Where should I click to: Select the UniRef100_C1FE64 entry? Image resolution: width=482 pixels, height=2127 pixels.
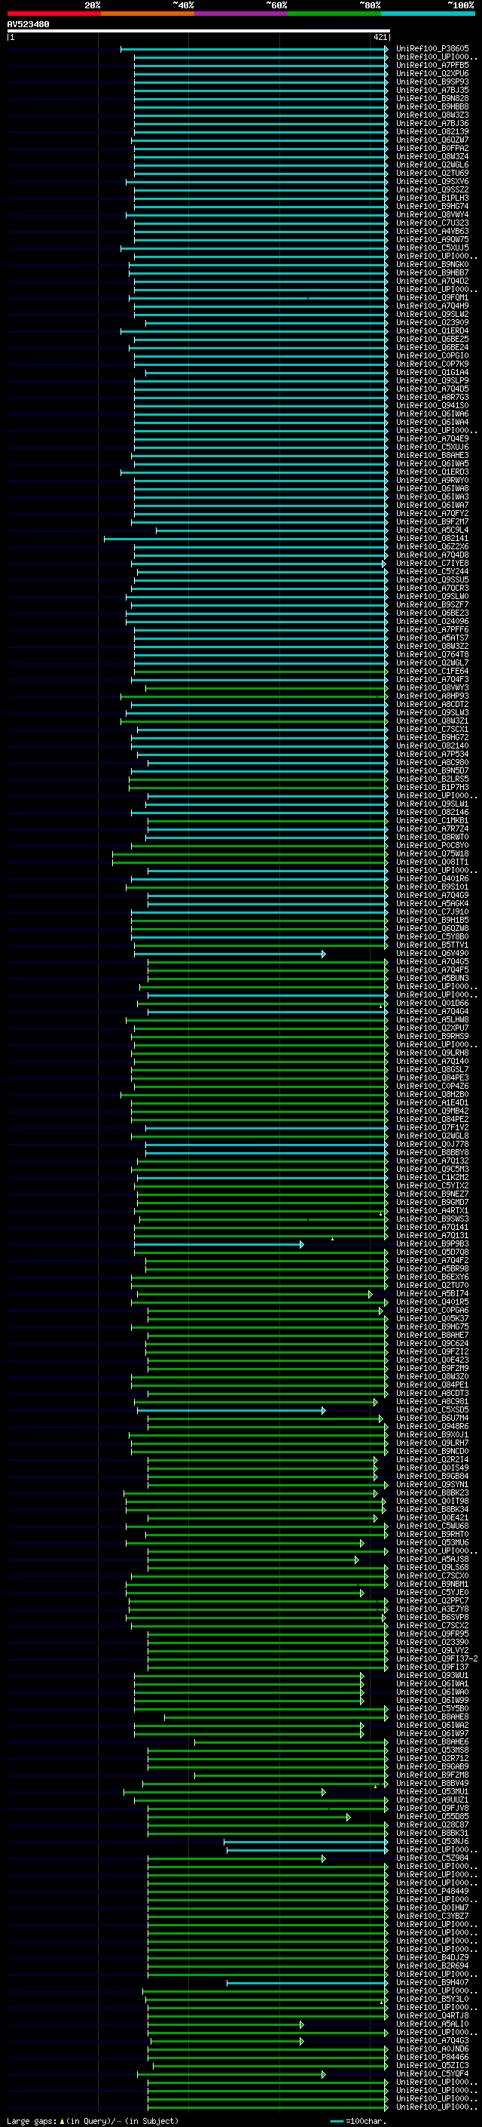pos(432,672)
